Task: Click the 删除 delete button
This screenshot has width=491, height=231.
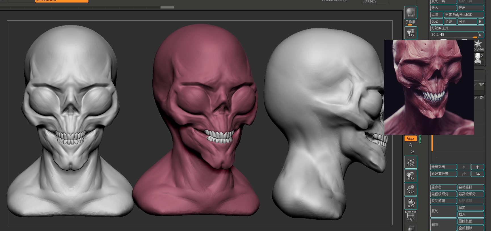Action: [443, 225]
